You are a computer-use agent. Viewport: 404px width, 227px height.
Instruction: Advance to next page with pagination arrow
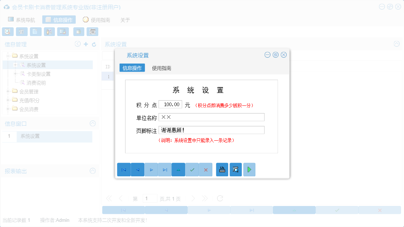pyautogui.click(x=193, y=198)
